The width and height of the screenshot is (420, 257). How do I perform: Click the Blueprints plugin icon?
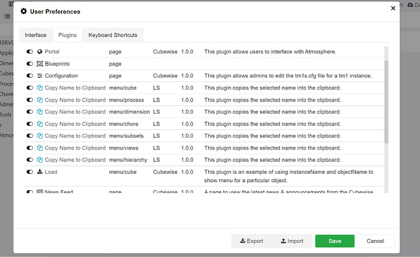point(40,64)
